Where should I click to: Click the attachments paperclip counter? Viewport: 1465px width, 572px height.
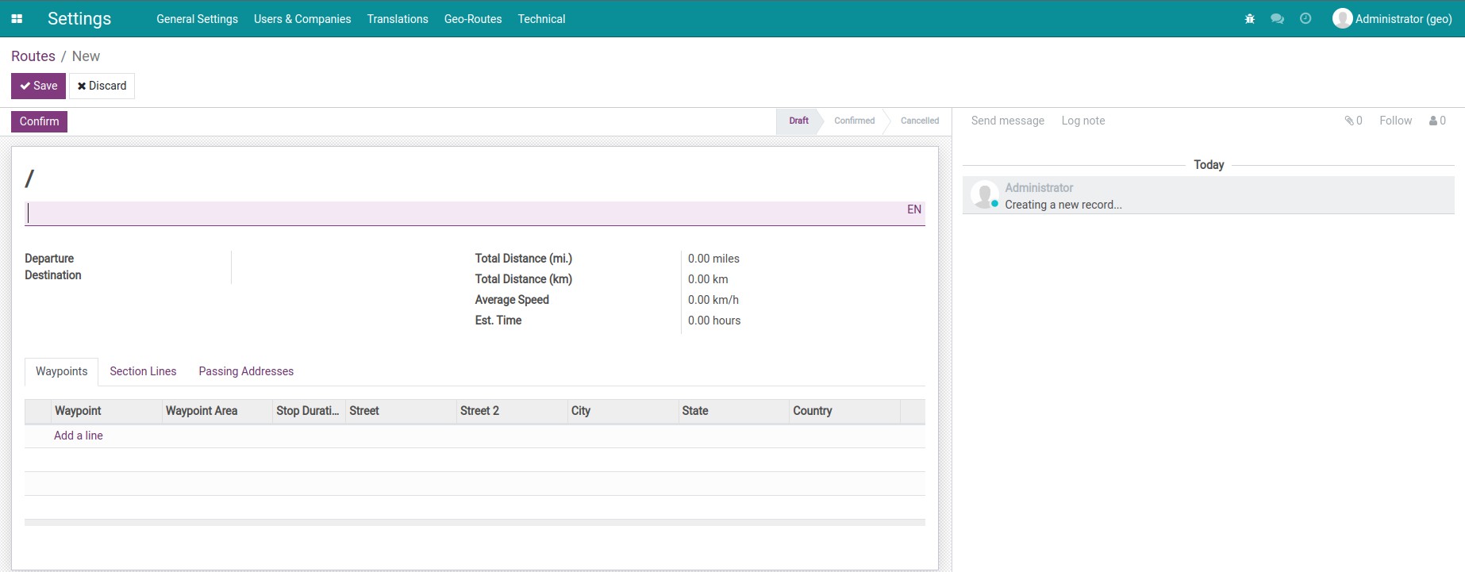1353,121
